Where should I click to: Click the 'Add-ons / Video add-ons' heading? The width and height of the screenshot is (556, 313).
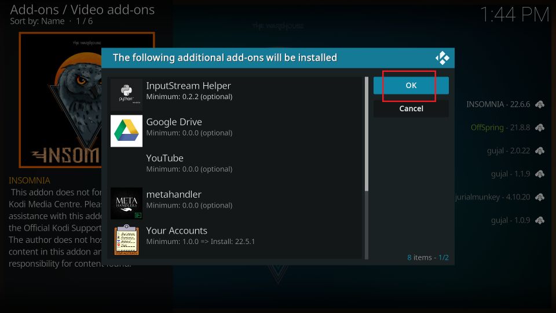point(82,10)
